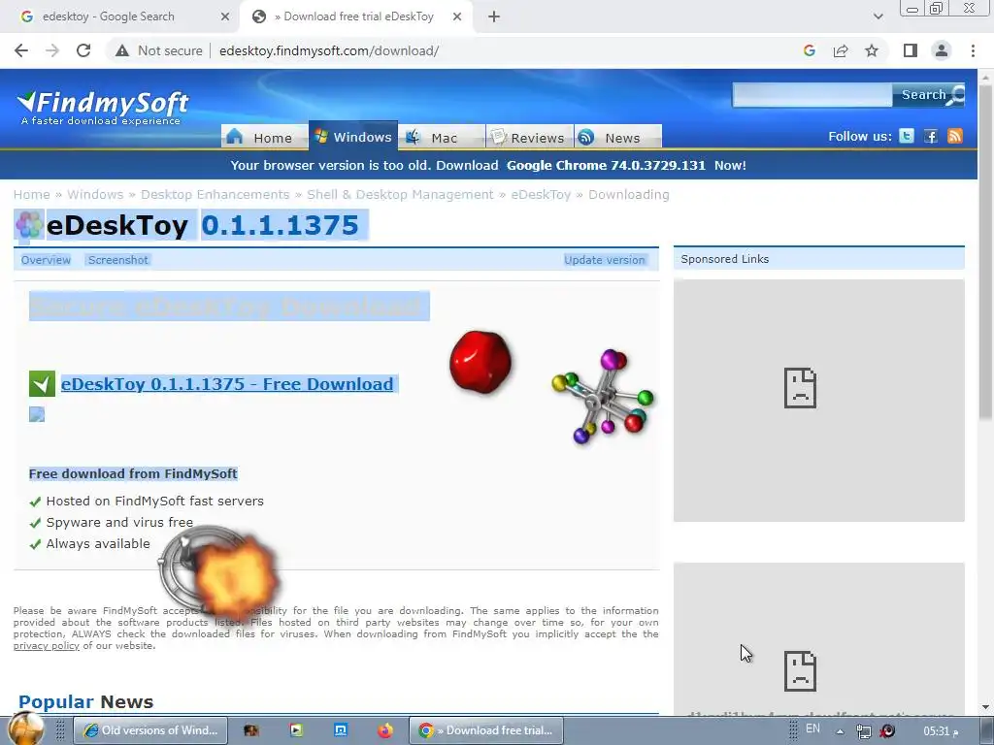This screenshot has height=745, width=994.
Task: Click the red blob desktop toy
Action: coord(480,362)
